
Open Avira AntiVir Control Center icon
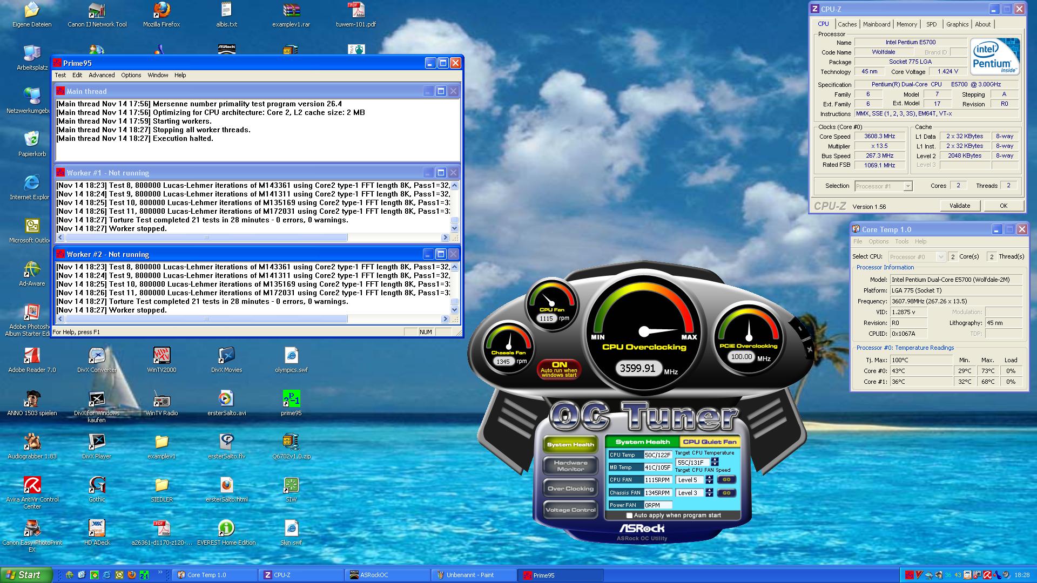(32, 492)
